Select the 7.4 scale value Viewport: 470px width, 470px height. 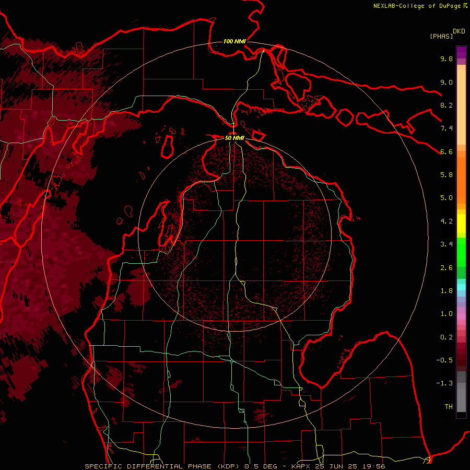pos(446,128)
